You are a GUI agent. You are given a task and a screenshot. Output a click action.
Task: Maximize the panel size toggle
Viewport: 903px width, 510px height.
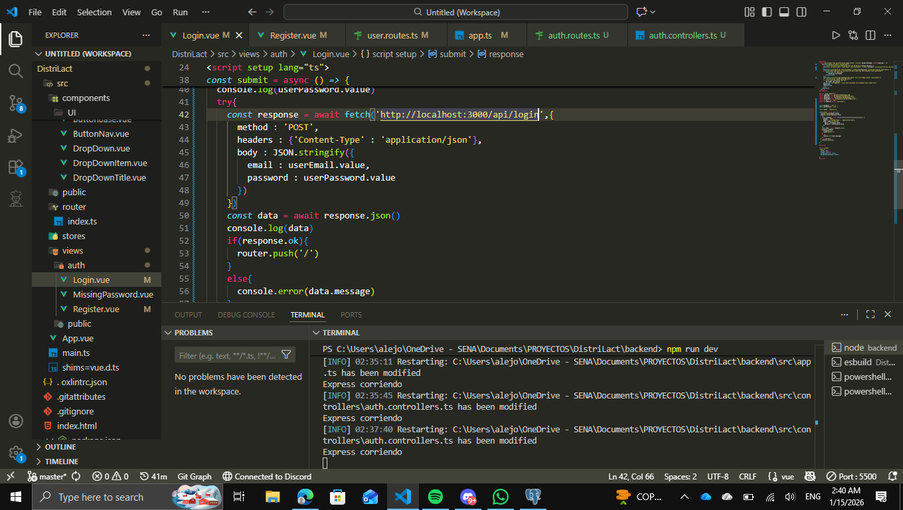(870, 315)
